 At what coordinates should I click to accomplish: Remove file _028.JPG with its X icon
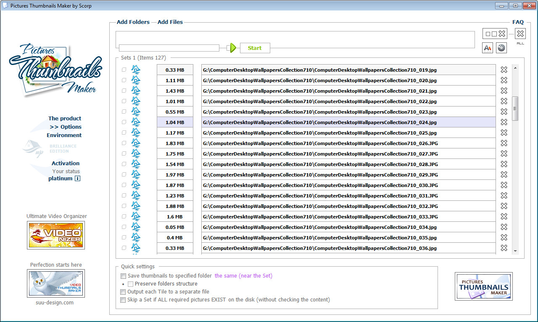pos(504,164)
